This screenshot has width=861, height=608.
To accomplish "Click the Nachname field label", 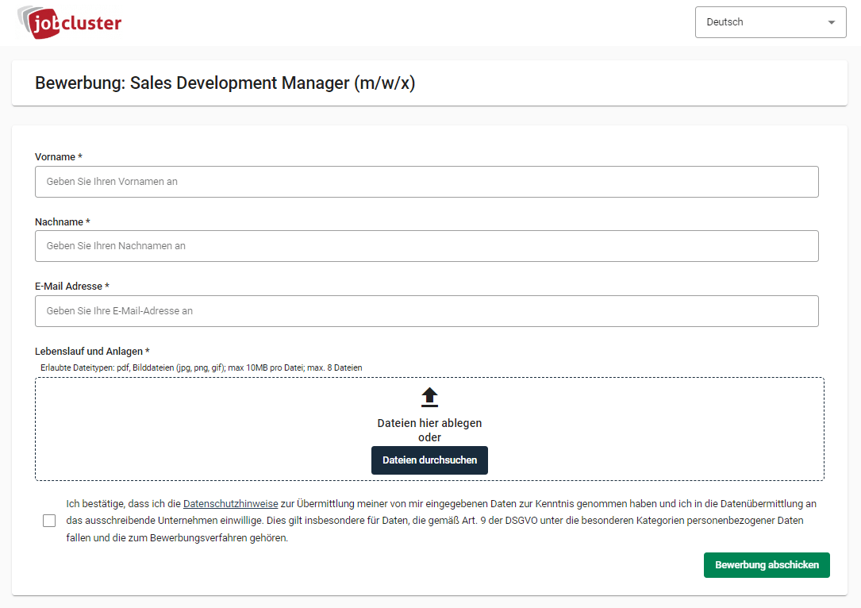I will tap(62, 221).
